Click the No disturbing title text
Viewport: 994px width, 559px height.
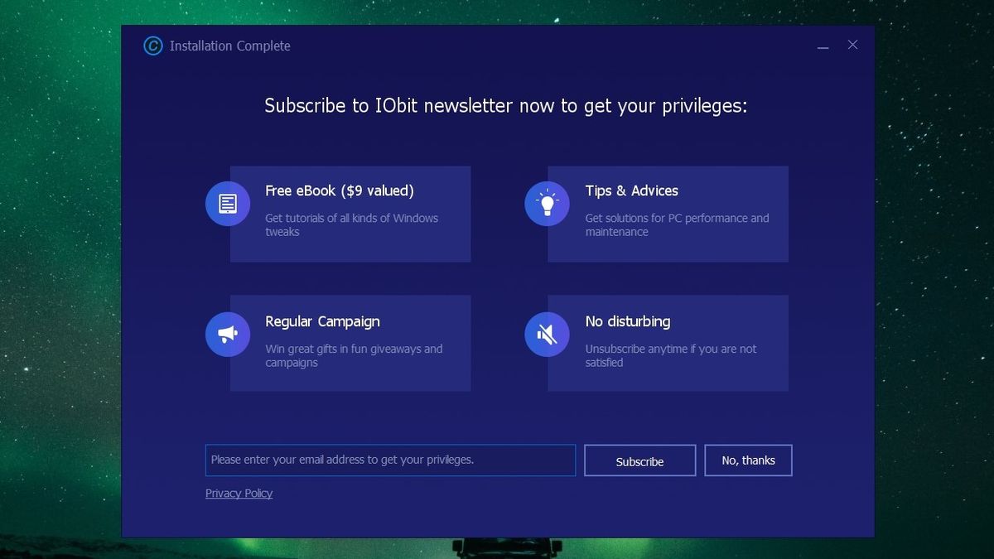(628, 321)
